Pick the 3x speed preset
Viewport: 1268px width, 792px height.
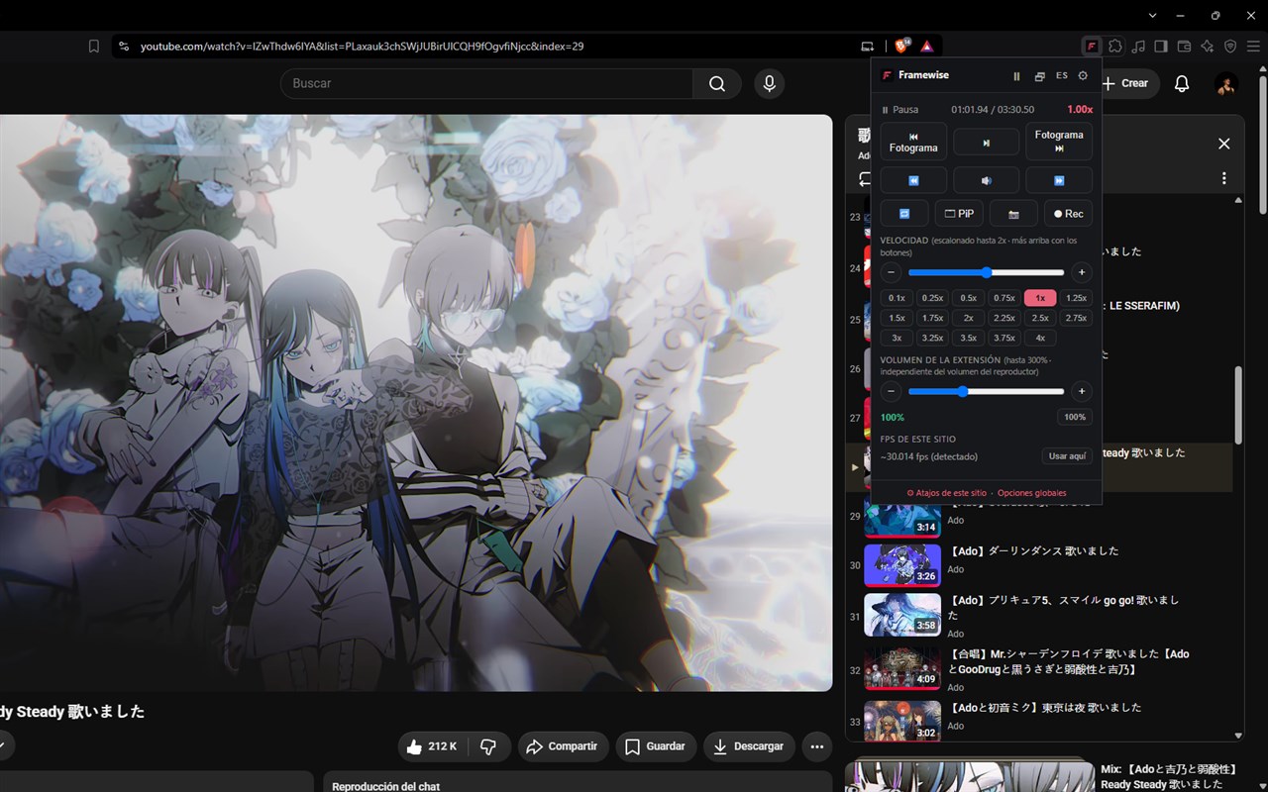(897, 338)
